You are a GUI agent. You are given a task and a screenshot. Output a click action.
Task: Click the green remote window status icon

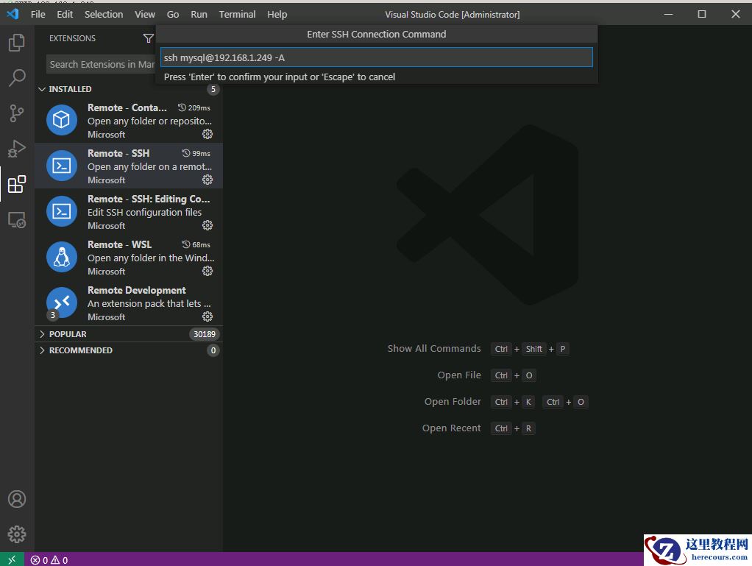pyautogui.click(x=12, y=559)
